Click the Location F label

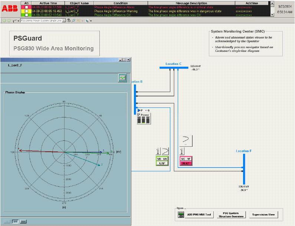(x=244, y=151)
